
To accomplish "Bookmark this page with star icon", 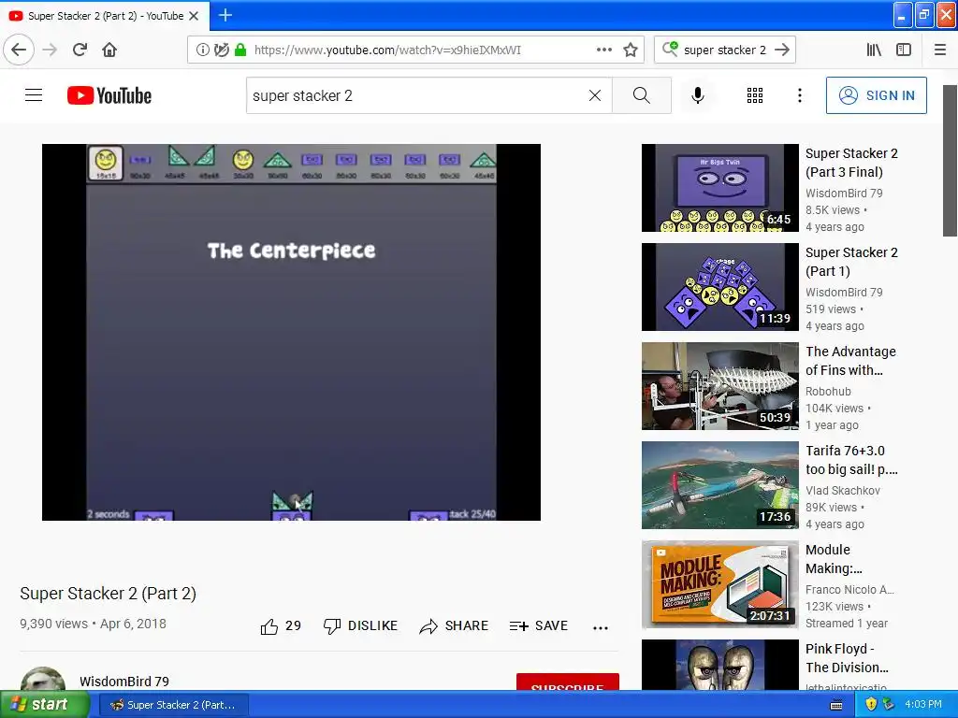I will click(x=631, y=50).
